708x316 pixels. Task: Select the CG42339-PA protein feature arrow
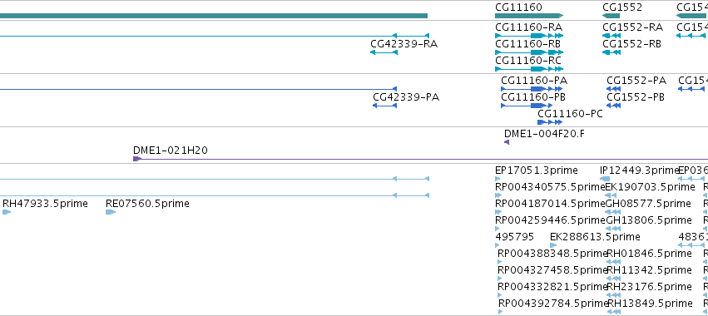click(384, 106)
